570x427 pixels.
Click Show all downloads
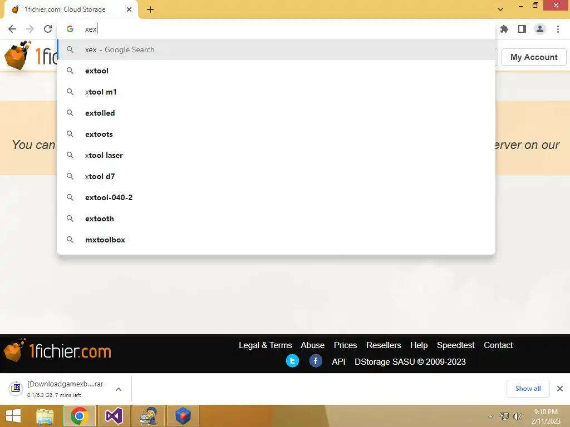tap(528, 389)
